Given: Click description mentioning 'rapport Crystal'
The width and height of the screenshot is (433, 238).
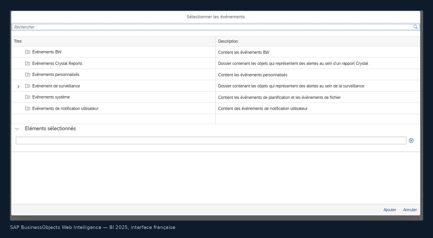Looking at the screenshot, I should point(293,63).
